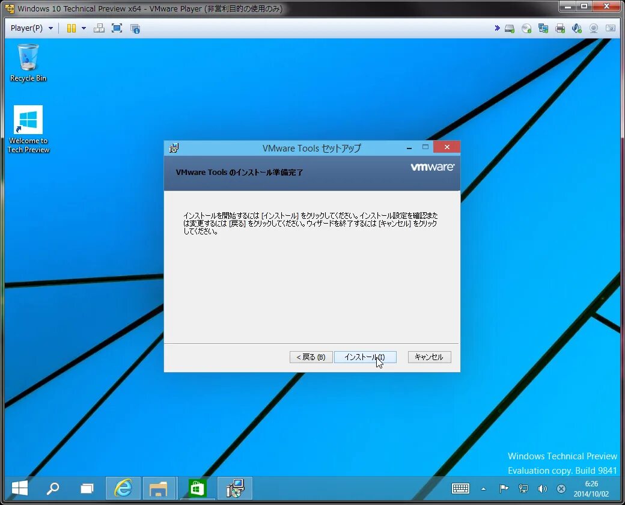Click the sound card device icon

point(576,28)
